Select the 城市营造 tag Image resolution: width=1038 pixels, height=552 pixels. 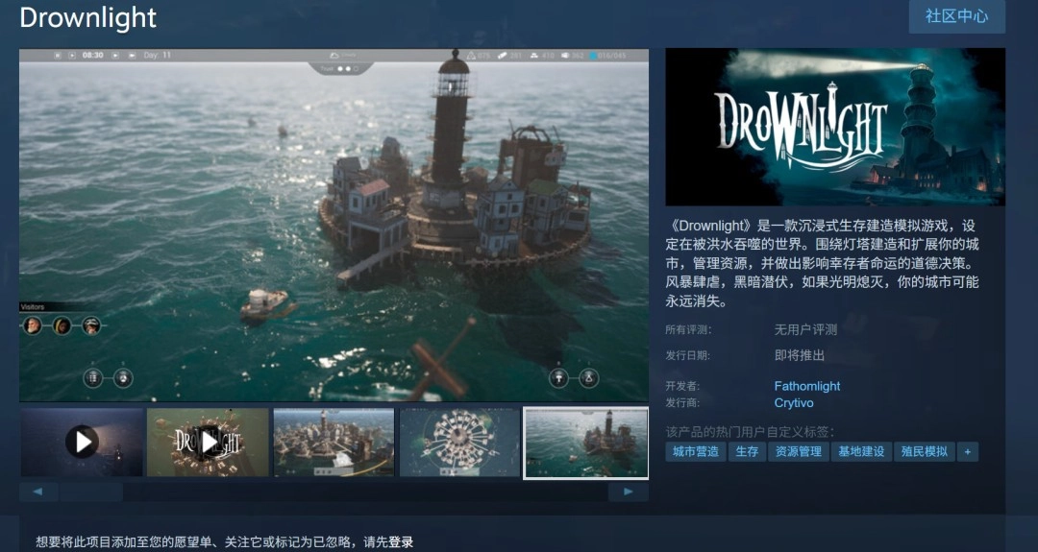click(695, 451)
